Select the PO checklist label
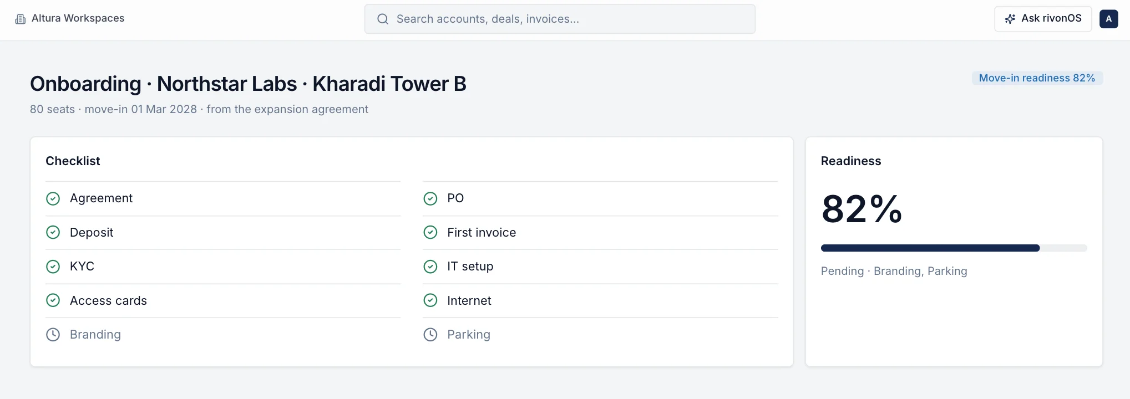 [x=455, y=198]
